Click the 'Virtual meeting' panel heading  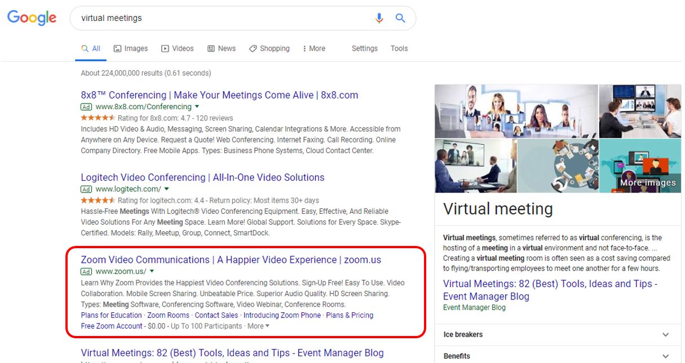(498, 209)
